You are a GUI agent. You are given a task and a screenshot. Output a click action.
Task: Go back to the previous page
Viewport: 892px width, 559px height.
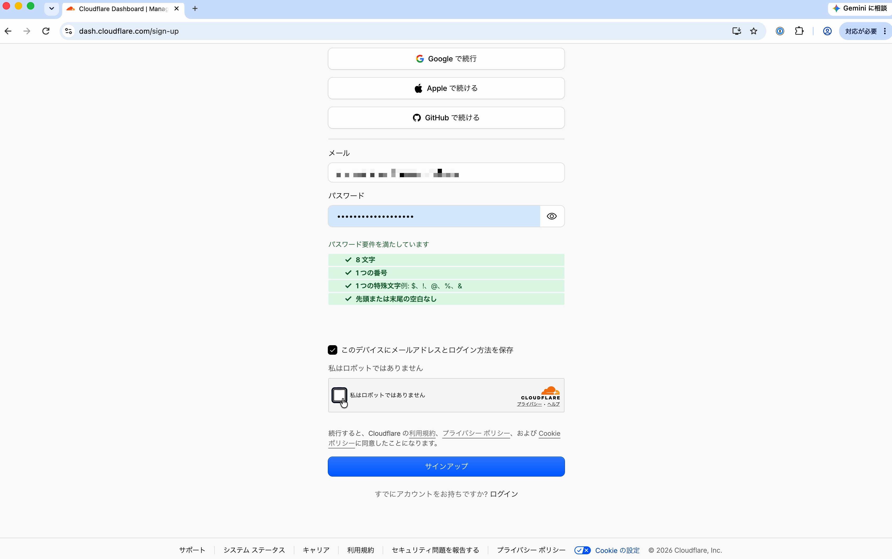(x=8, y=31)
